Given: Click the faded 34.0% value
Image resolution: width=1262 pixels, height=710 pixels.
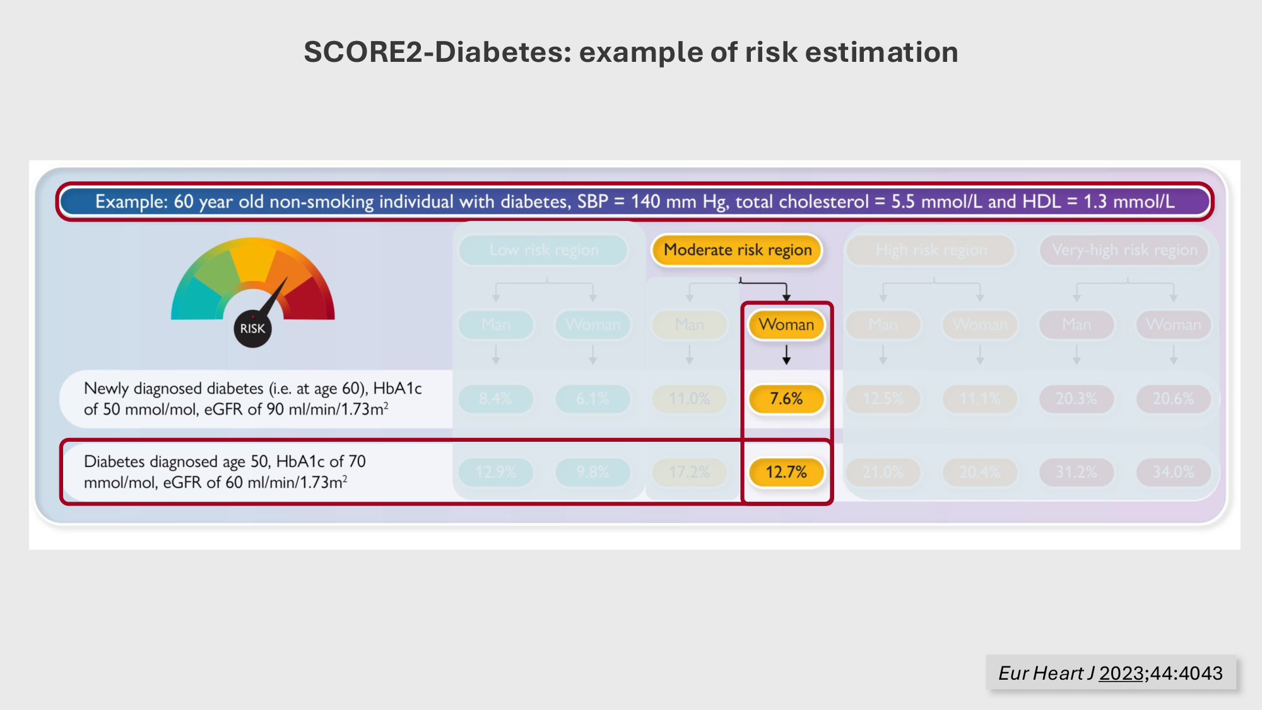Looking at the screenshot, I should [x=1173, y=472].
